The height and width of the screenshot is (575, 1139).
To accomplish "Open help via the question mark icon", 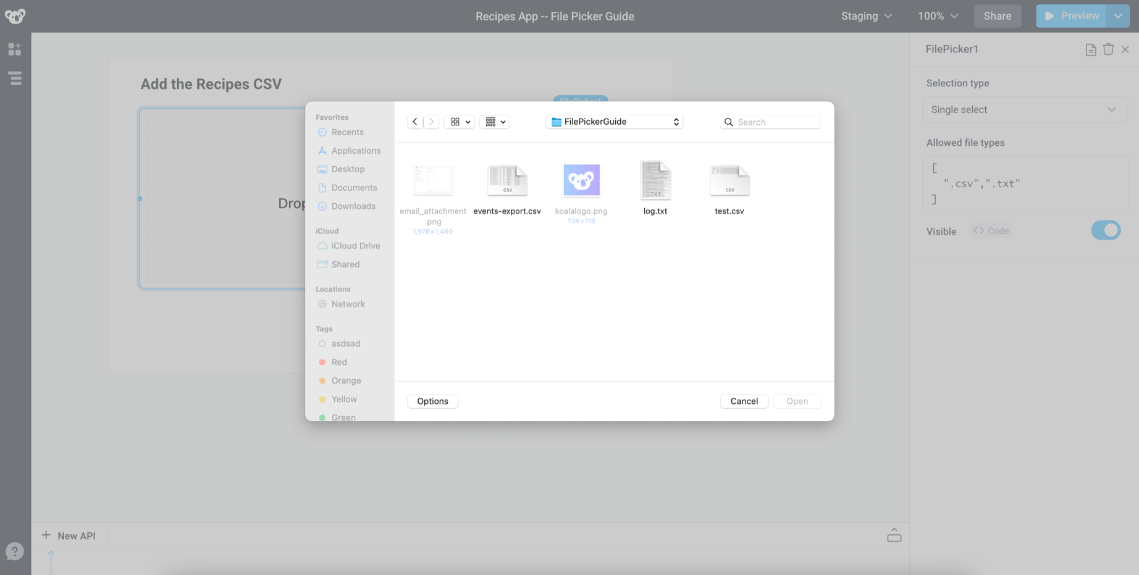I will pos(14,551).
